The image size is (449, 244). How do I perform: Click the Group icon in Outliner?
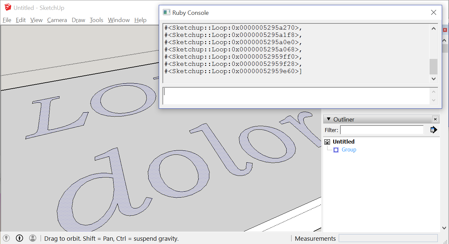[x=336, y=150]
